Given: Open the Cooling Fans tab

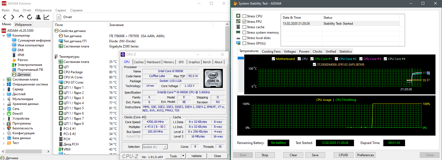Looking at the screenshot, I should click(x=271, y=51).
